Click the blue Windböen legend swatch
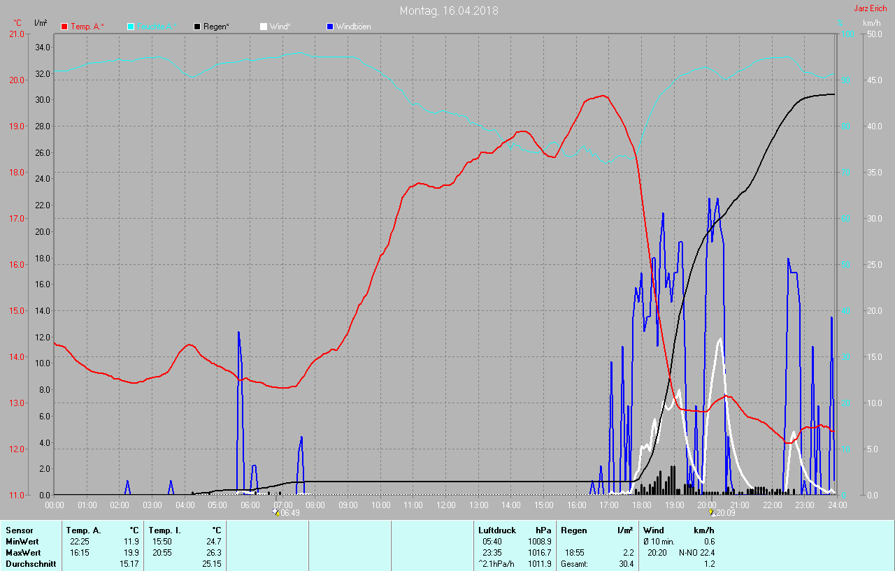895x571 pixels. click(x=330, y=27)
